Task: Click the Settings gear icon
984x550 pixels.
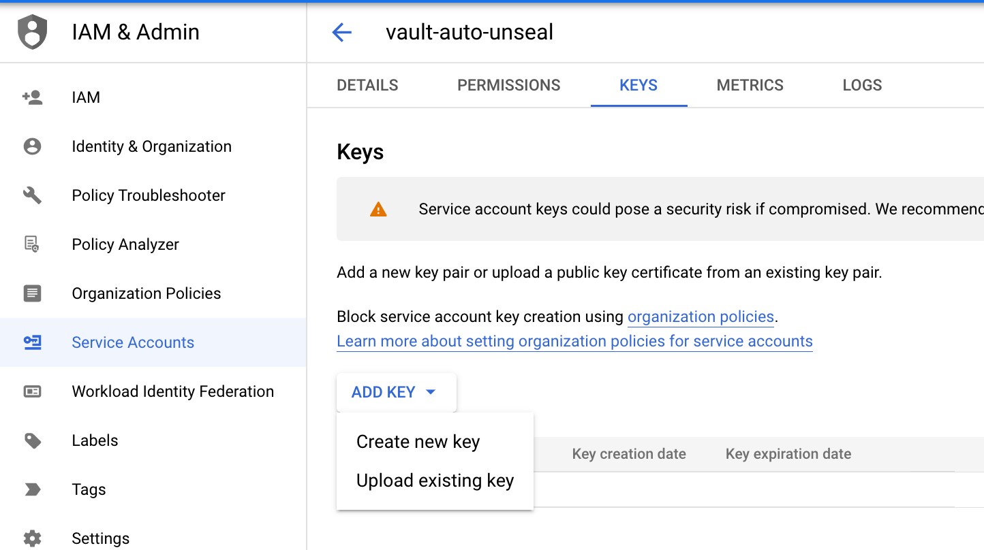Action: tap(32, 538)
